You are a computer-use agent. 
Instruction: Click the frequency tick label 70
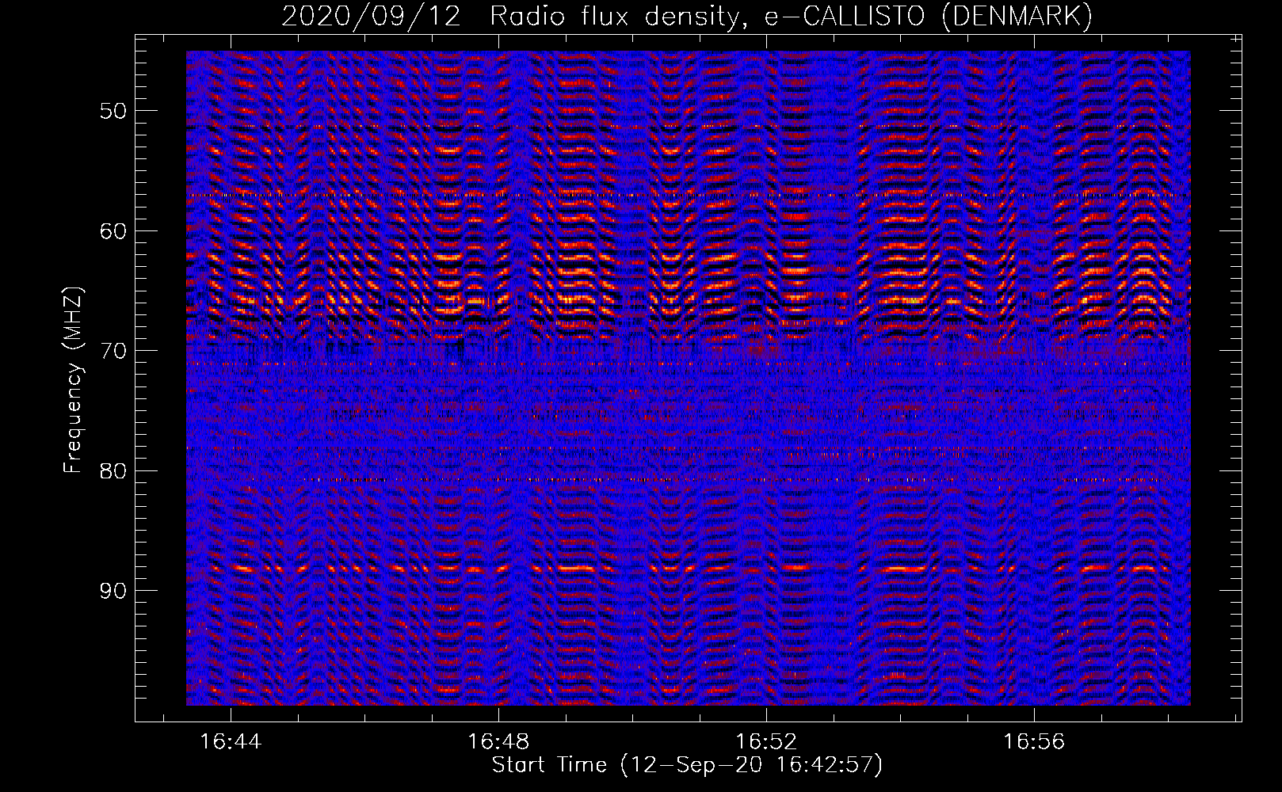point(113,351)
